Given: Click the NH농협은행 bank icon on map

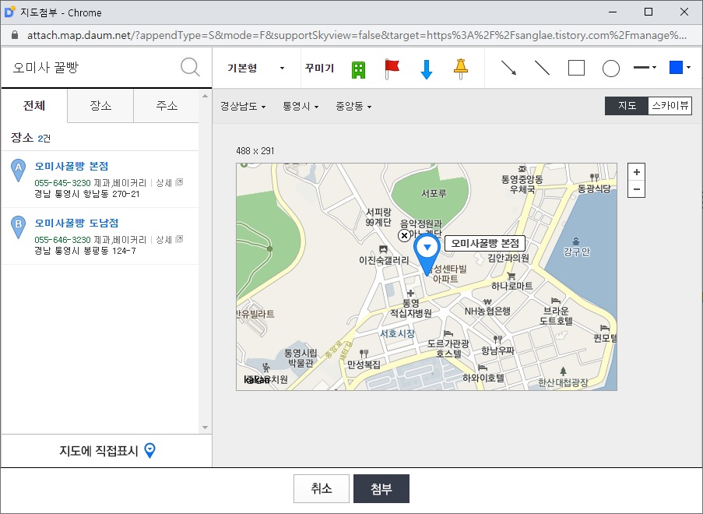Looking at the screenshot, I should [x=487, y=301].
